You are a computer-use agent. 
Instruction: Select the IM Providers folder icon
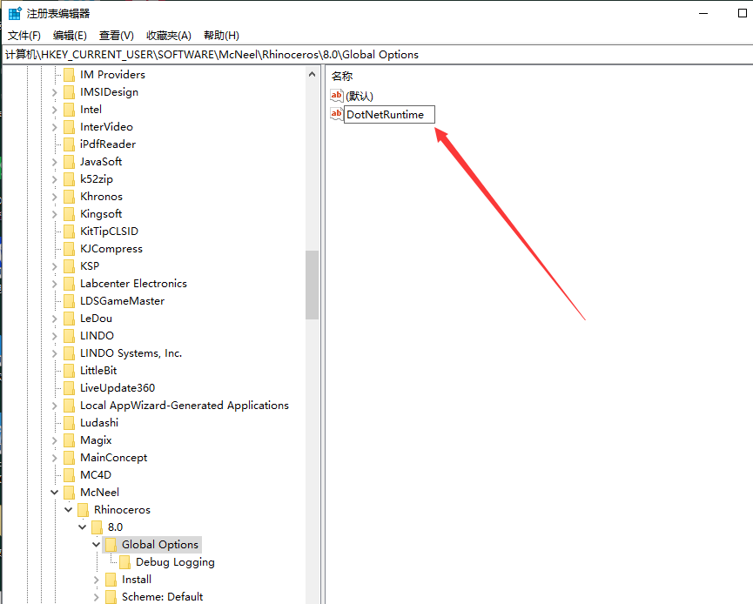69,75
